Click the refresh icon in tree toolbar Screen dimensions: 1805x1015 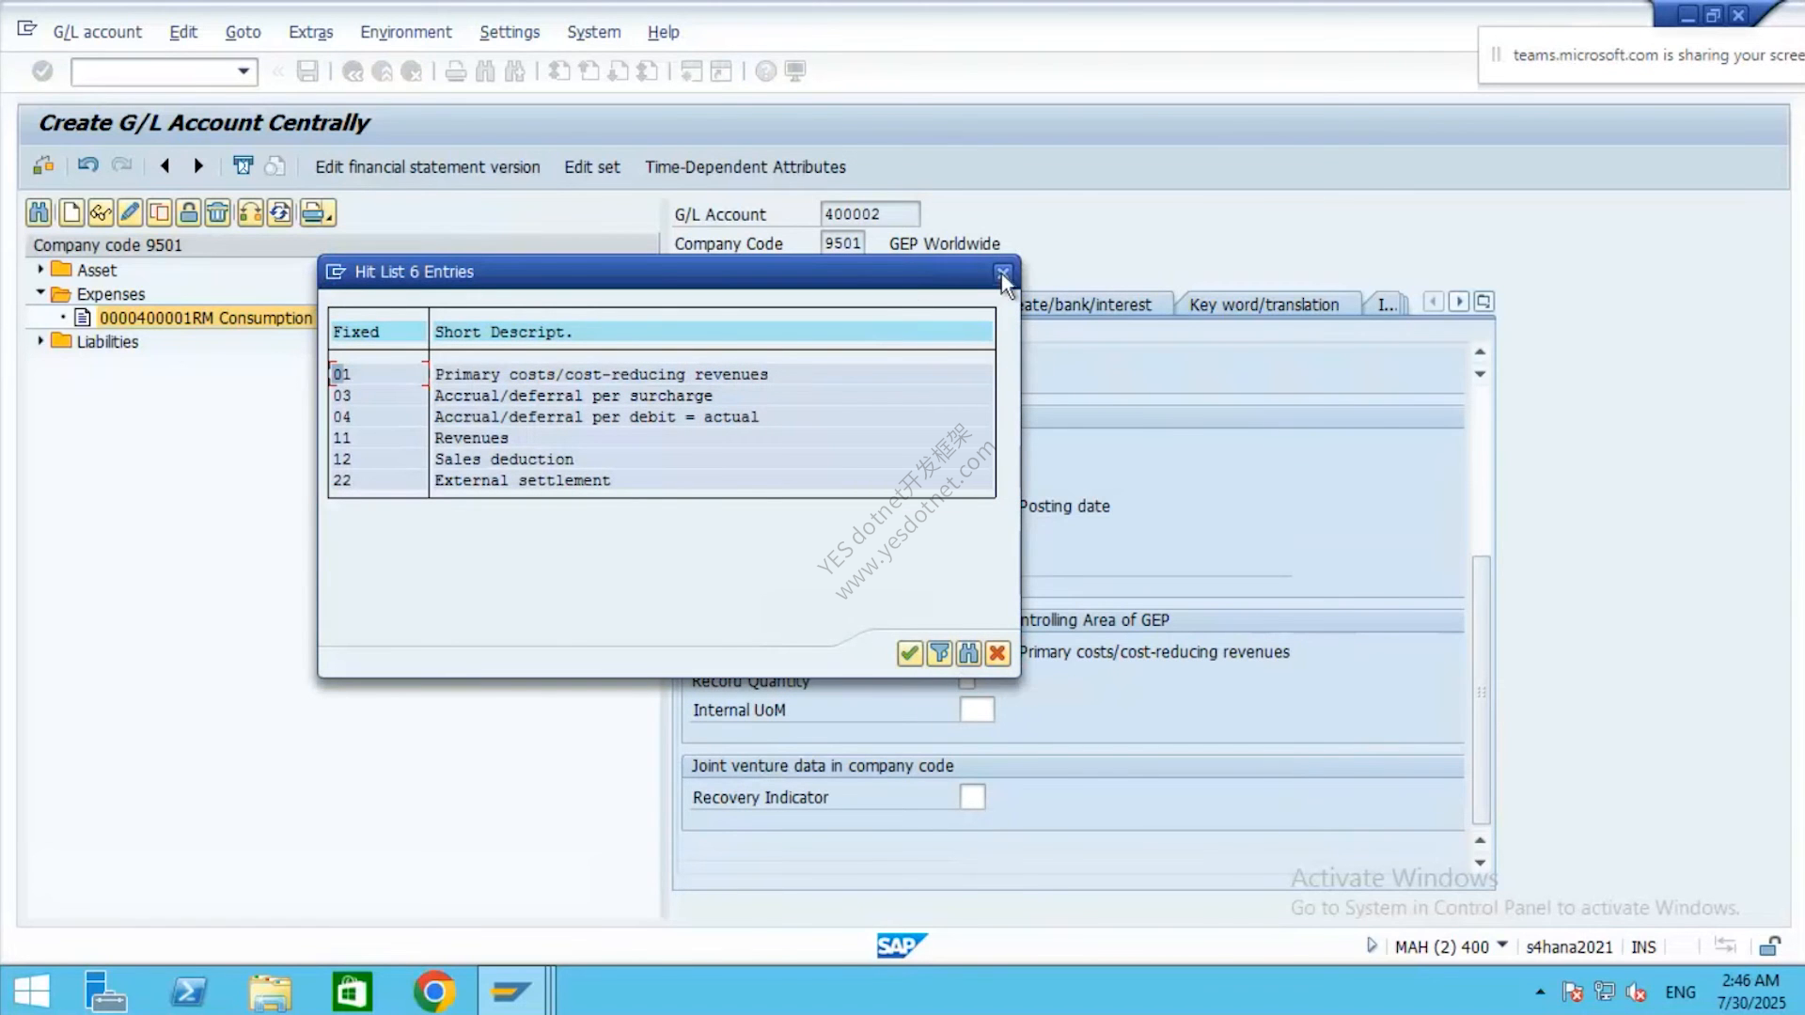(x=280, y=212)
